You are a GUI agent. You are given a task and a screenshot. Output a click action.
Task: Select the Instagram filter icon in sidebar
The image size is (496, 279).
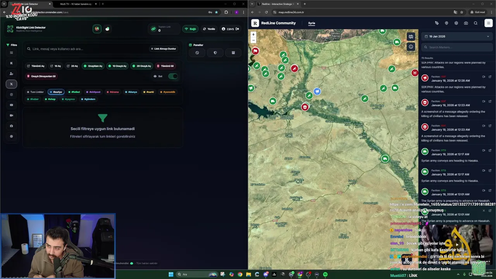tap(11, 95)
